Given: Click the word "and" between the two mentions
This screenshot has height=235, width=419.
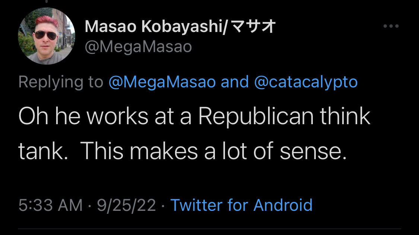Looking at the screenshot, I should click(x=235, y=82).
